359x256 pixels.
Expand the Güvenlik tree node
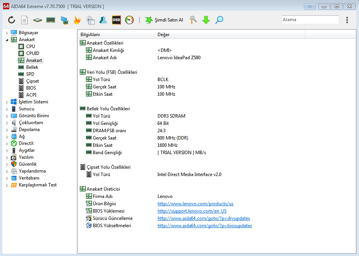(x=7, y=165)
